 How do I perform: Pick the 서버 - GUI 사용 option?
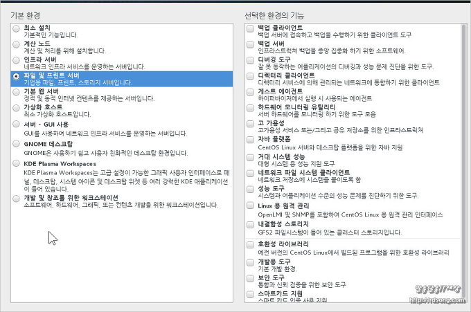point(17,124)
